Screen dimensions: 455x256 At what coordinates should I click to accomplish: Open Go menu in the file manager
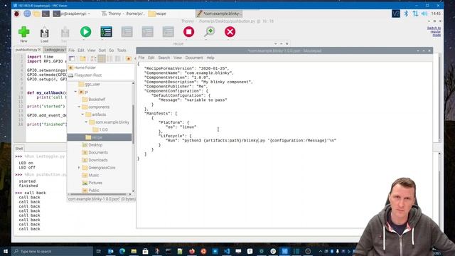pos(112,50)
